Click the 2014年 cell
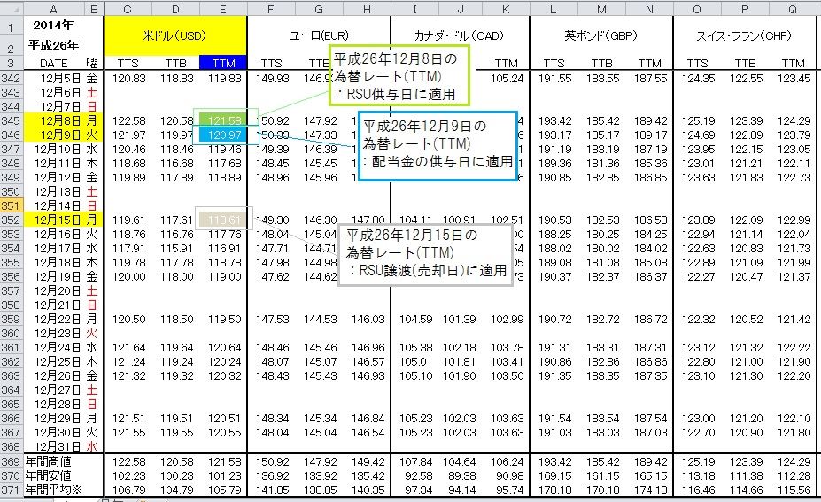Viewport: 821px width, 502px height. click(53, 25)
